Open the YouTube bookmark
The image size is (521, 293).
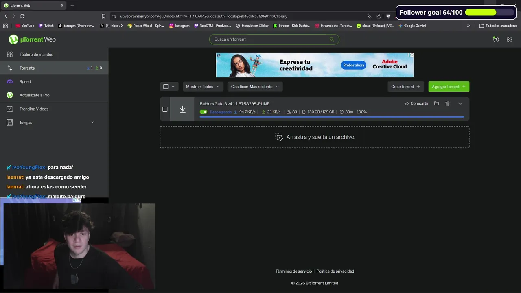tap(25, 26)
